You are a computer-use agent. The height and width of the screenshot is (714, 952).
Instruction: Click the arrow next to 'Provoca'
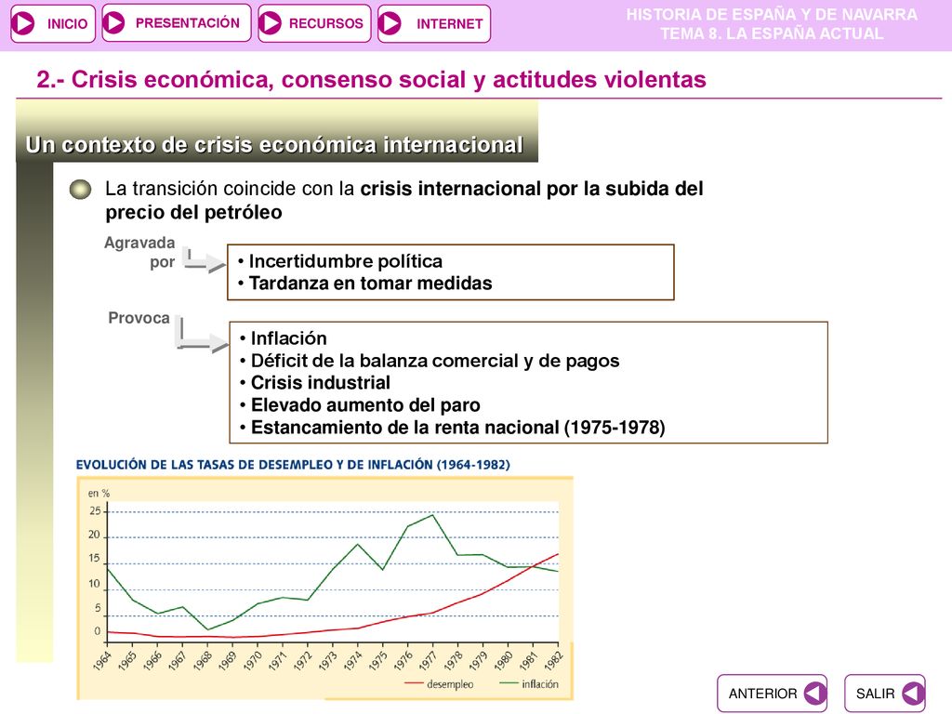pyautogui.click(x=202, y=335)
